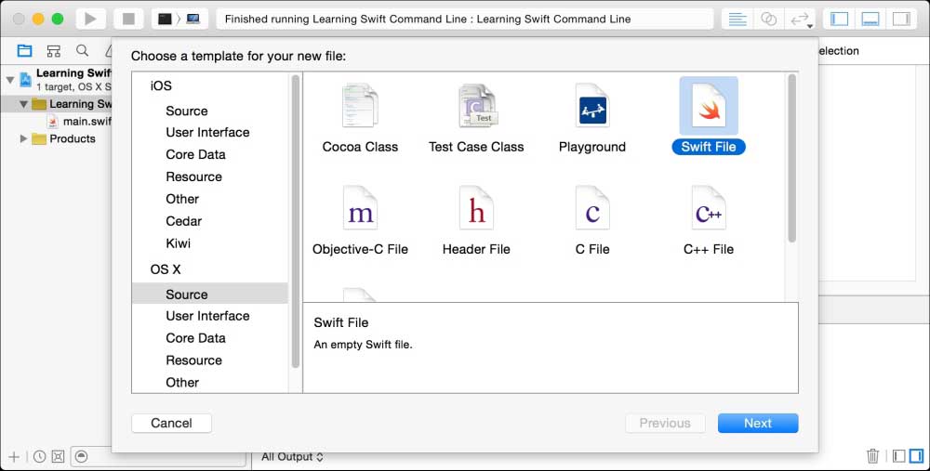Toggle the Debug area panel
This screenshot has width=930, height=471.
click(x=870, y=19)
